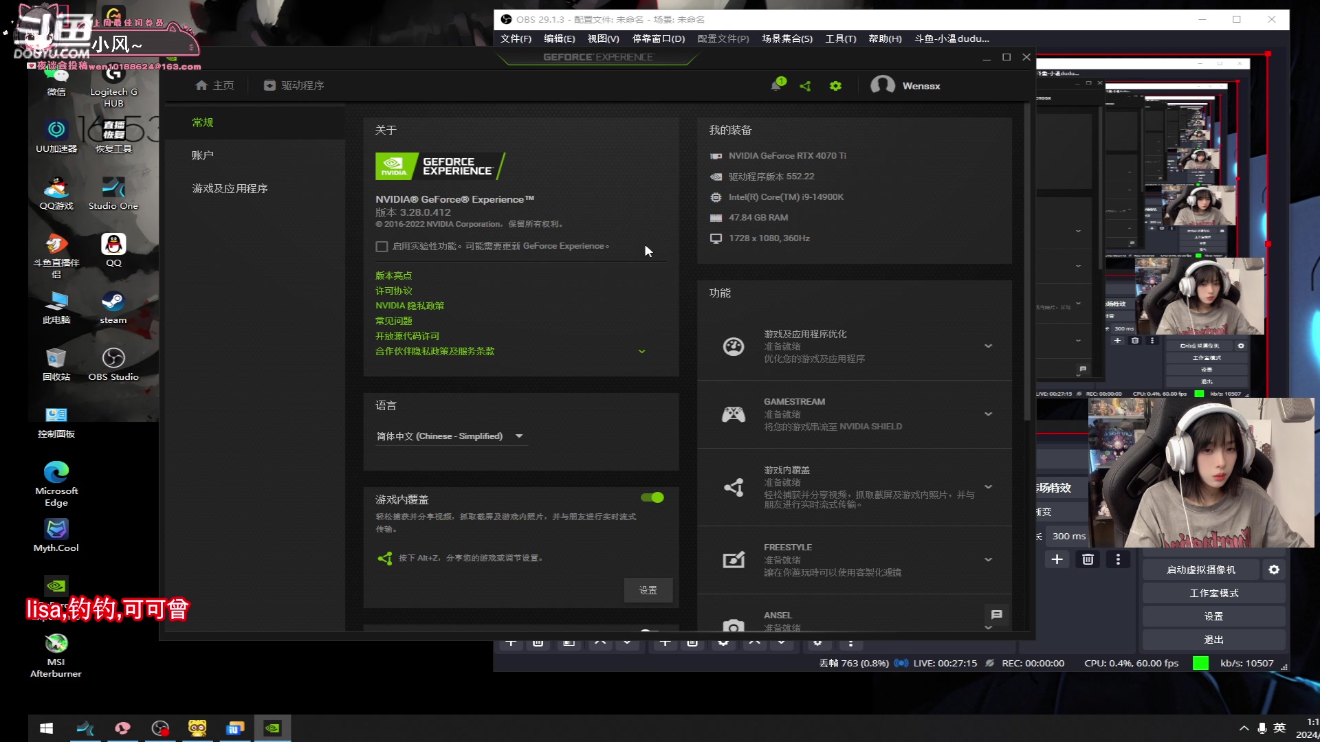Go to 驱动程序 drivers tab
This screenshot has width=1320, height=742.
coord(294,85)
